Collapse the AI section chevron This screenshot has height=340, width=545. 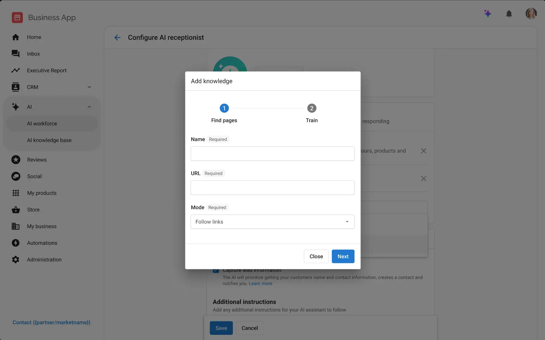point(89,107)
